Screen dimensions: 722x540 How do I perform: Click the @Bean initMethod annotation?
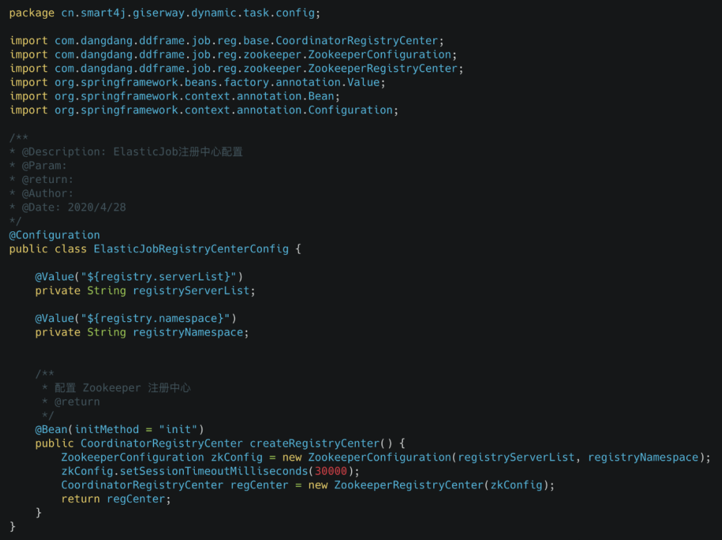(x=120, y=429)
